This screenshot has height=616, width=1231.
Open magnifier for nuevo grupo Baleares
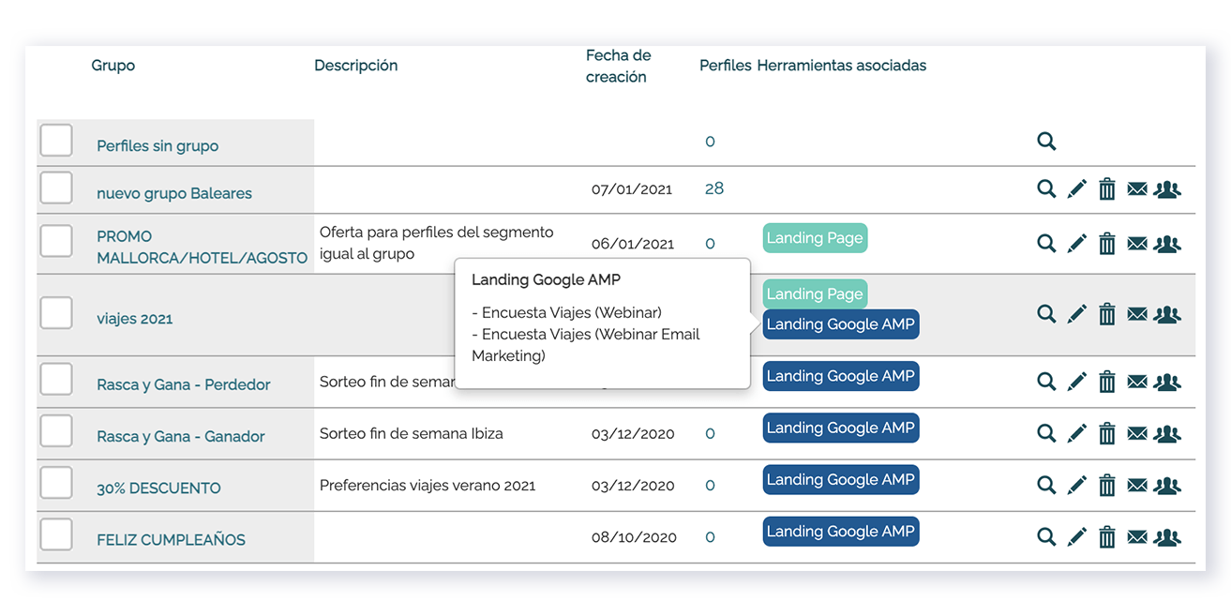(1046, 188)
